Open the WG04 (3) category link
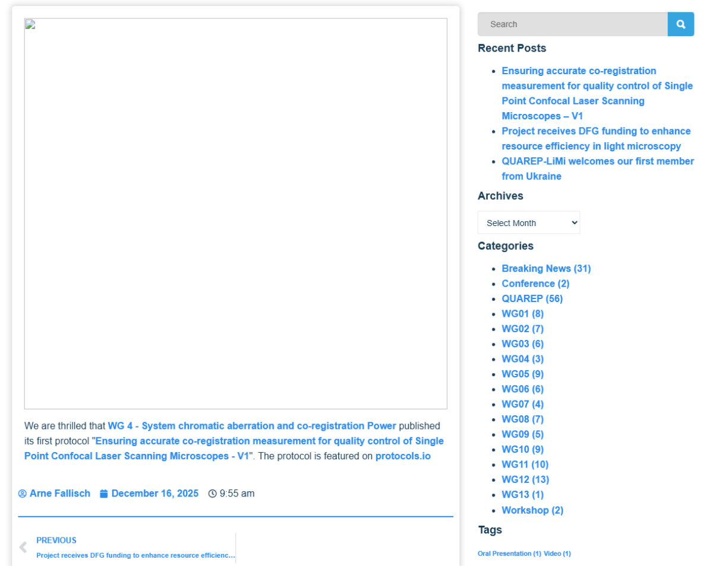This screenshot has height=566, width=713. [x=522, y=359]
